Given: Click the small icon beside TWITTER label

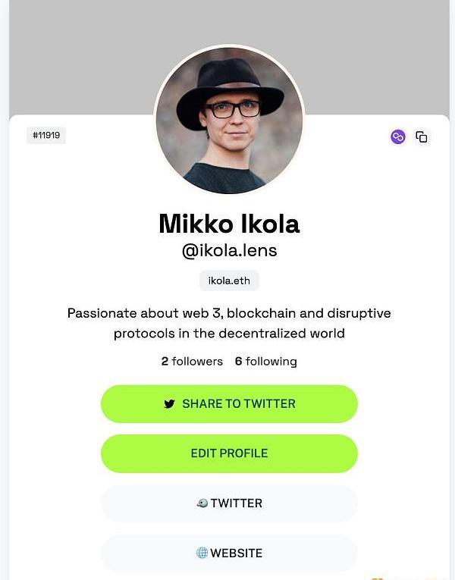Looking at the screenshot, I should [202, 503].
